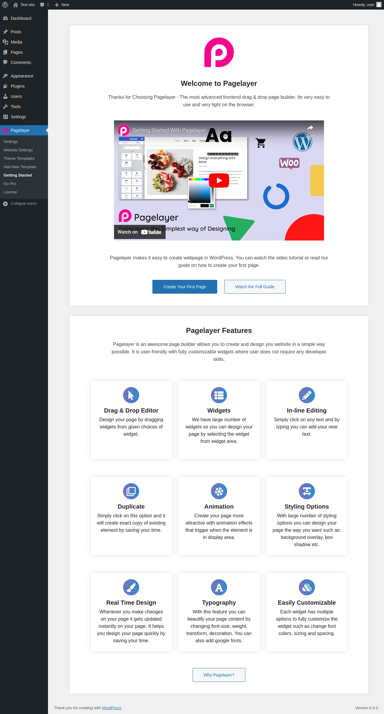Click the New plus icon in admin bar

57,5
